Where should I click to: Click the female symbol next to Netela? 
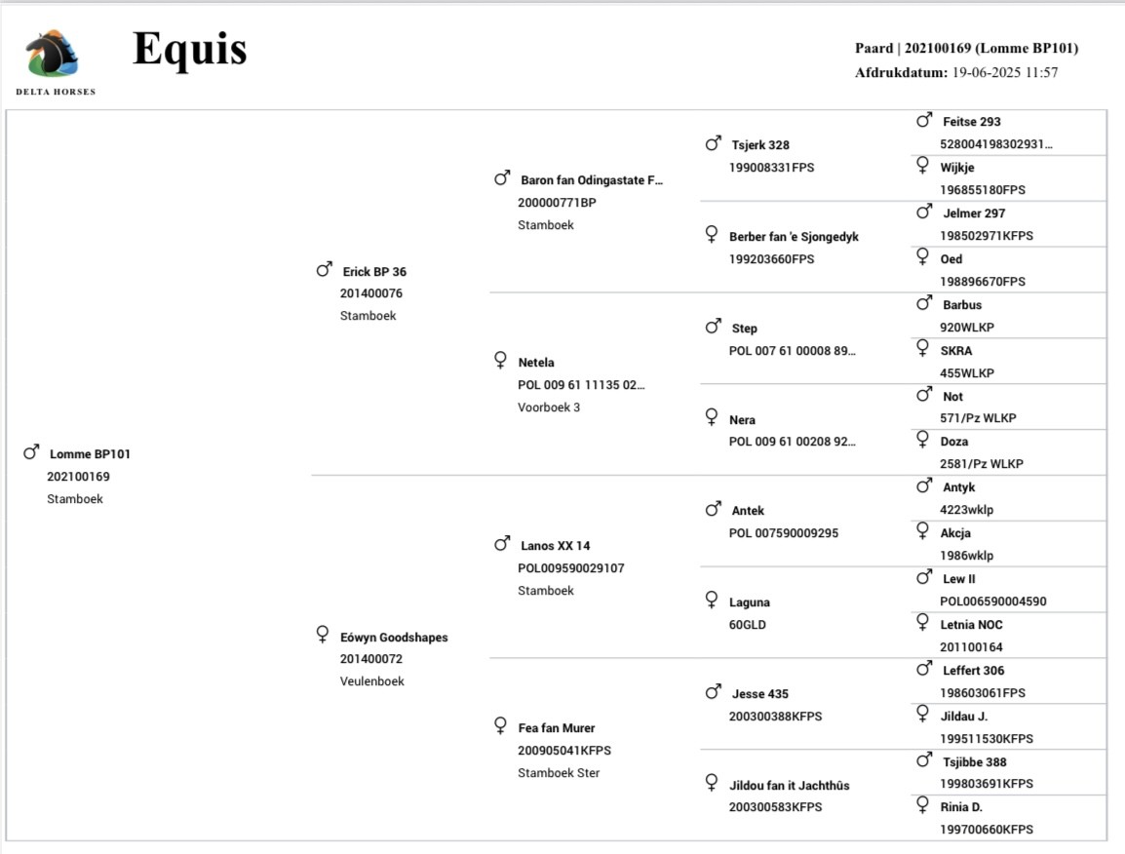click(501, 361)
